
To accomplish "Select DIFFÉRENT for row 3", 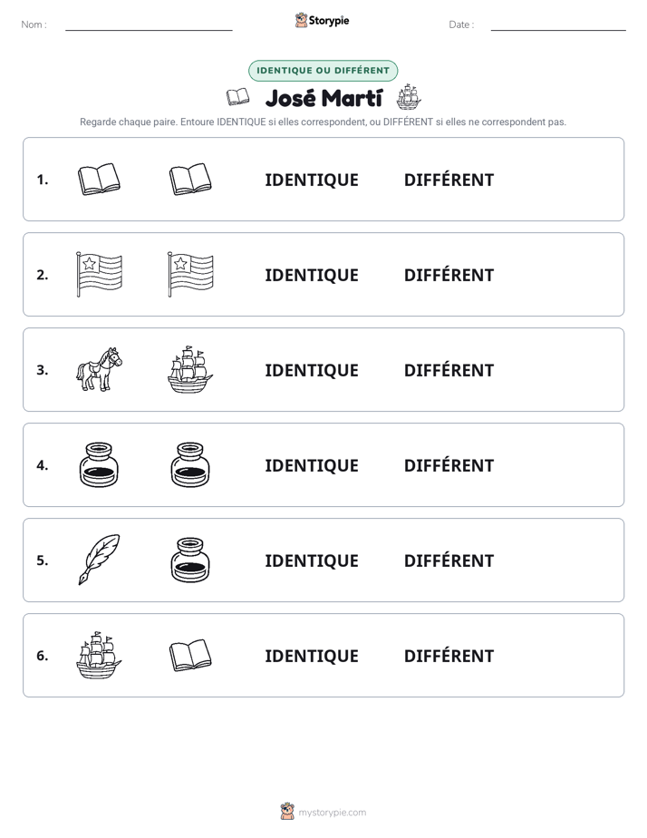I will click(449, 370).
